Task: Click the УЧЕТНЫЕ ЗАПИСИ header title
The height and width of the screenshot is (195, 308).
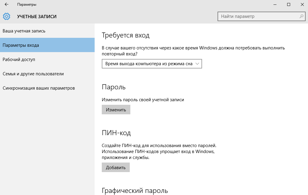Action: click(x=37, y=17)
